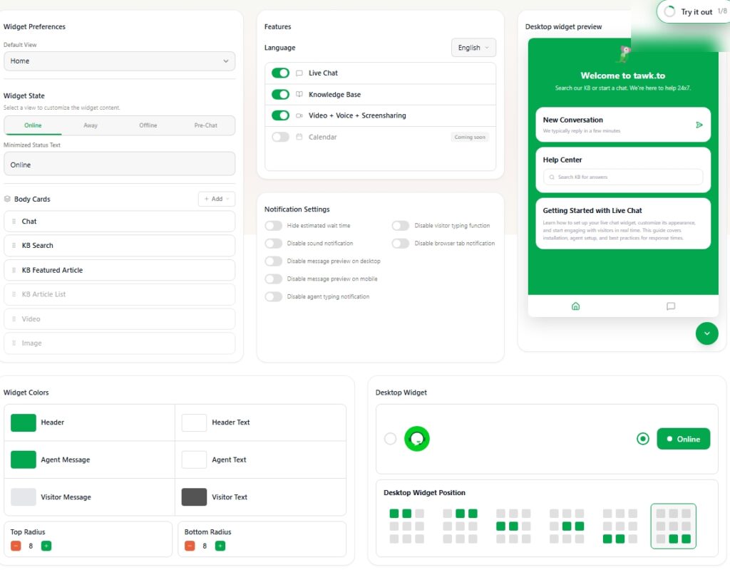730x582 pixels.
Task: Toggle Disable message preview on desktop
Action: point(273,261)
